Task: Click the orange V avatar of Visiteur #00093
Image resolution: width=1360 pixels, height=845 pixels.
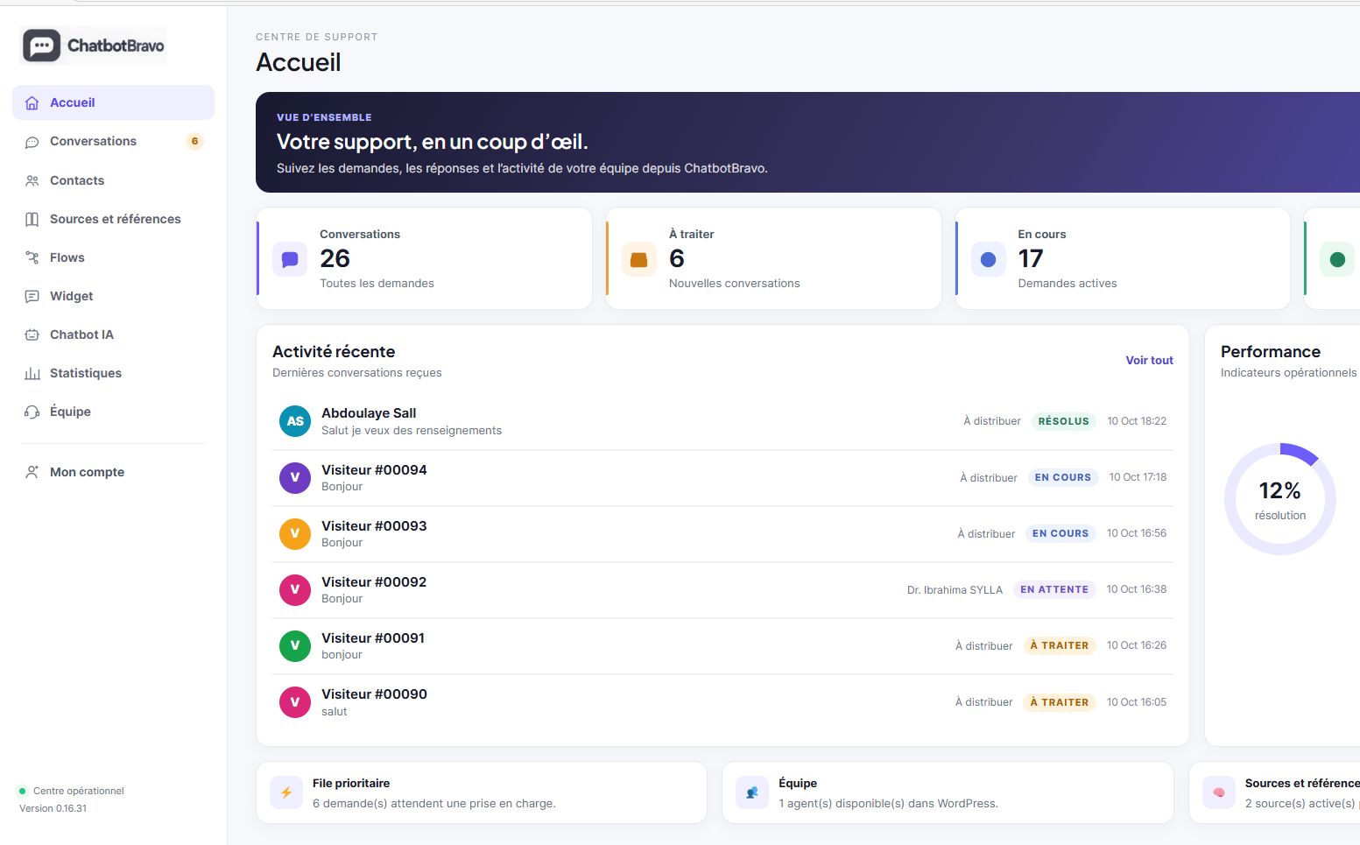Action: click(295, 533)
